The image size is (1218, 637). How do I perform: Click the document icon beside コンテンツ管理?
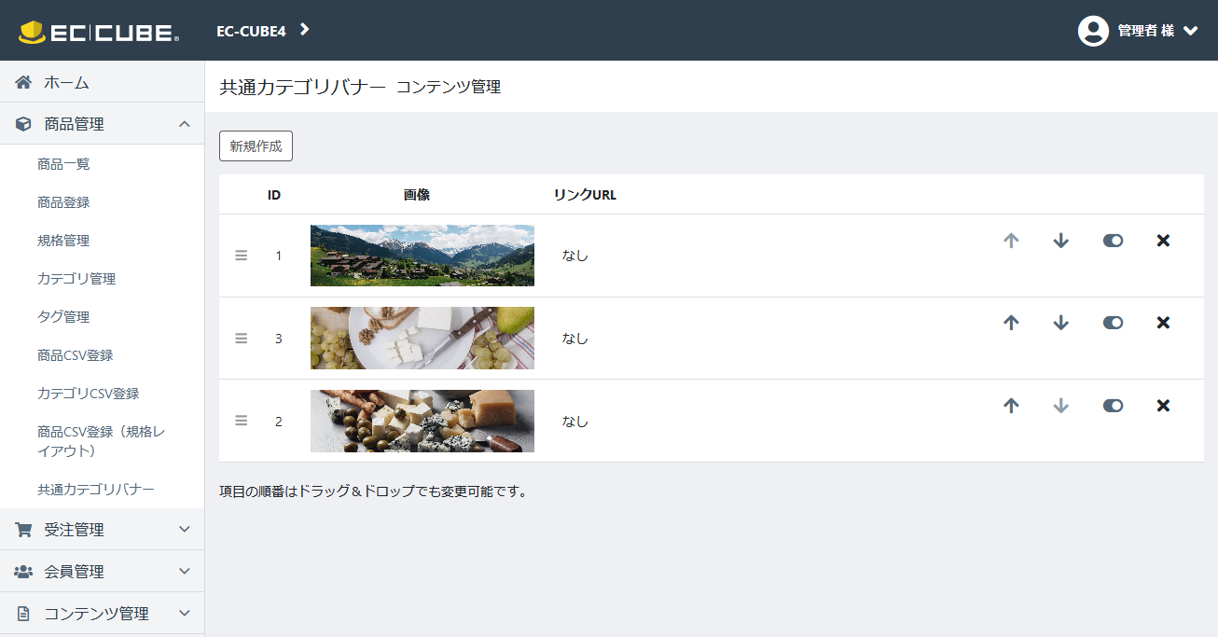(23, 614)
